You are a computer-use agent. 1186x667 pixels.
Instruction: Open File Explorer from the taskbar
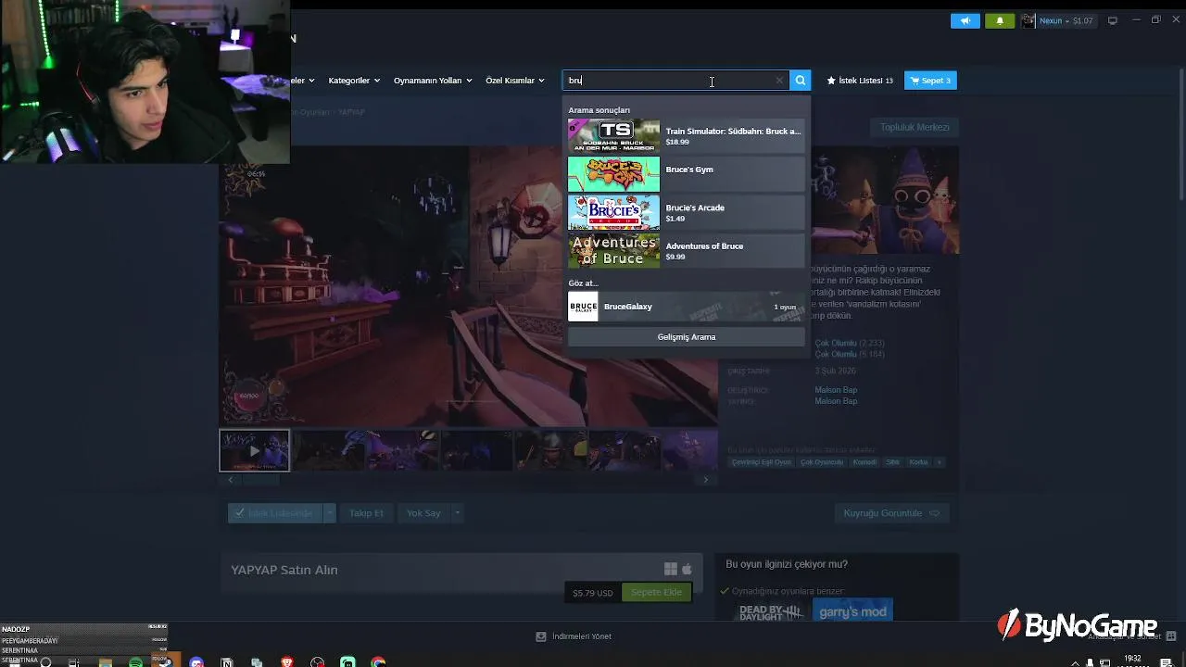click(x=106, y=662)
